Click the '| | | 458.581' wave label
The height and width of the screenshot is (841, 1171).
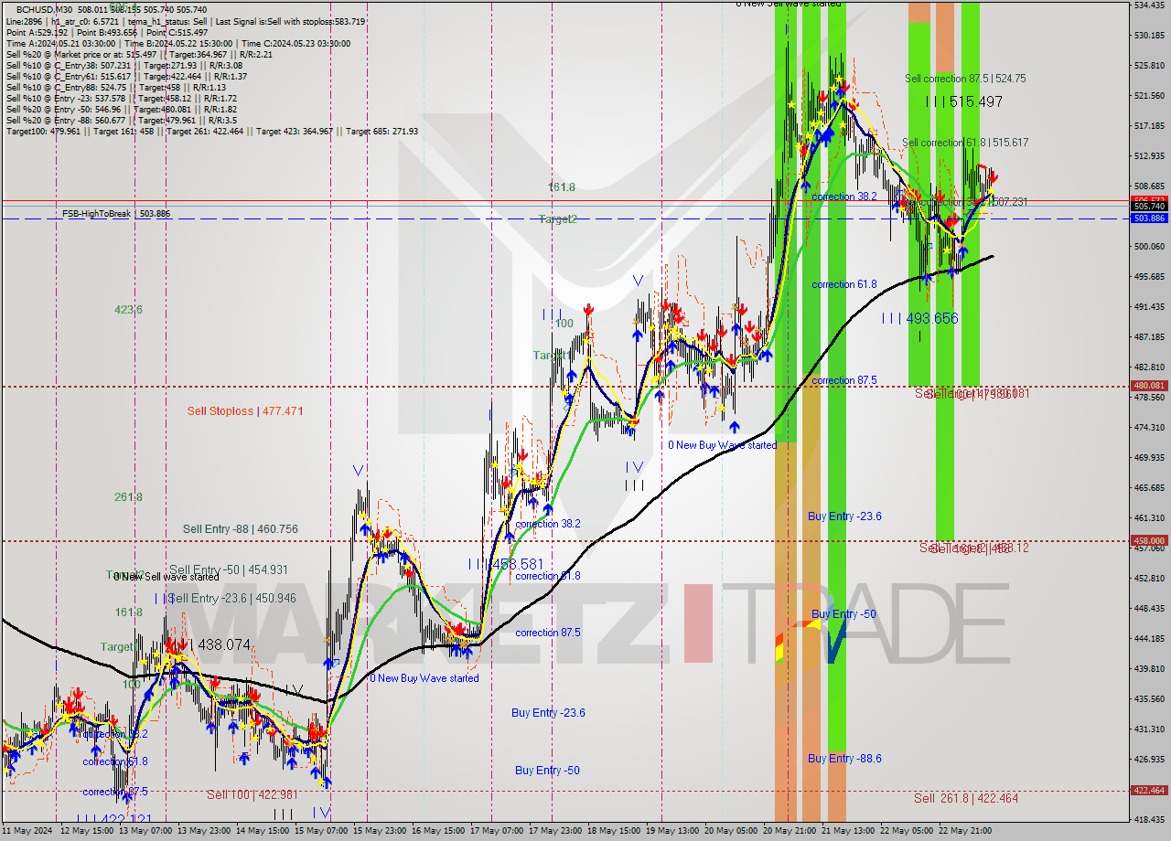(x=506, y=565)
